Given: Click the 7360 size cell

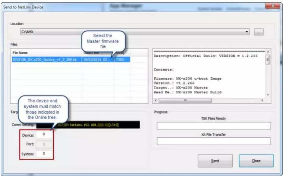Looking at the screenshot, I should click(122, 59).
